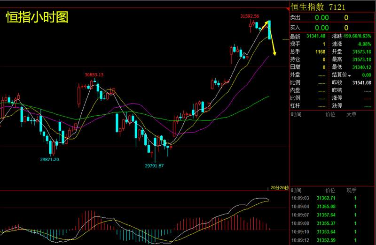Select the 持仓 label
376x245 pixels.
click(295, 59)
